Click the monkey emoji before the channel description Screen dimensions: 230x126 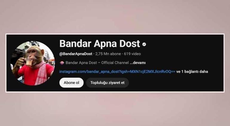point(62,63)
